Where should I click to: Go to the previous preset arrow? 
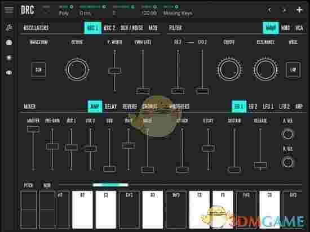[269, 10]
